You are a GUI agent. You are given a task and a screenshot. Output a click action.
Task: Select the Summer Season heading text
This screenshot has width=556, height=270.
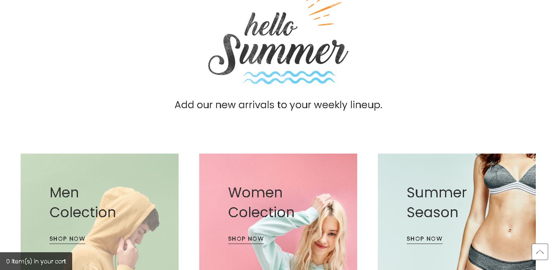click(436, 202)
